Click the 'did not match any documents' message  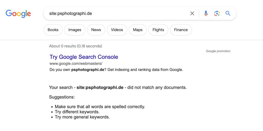[x=118, y=88]
